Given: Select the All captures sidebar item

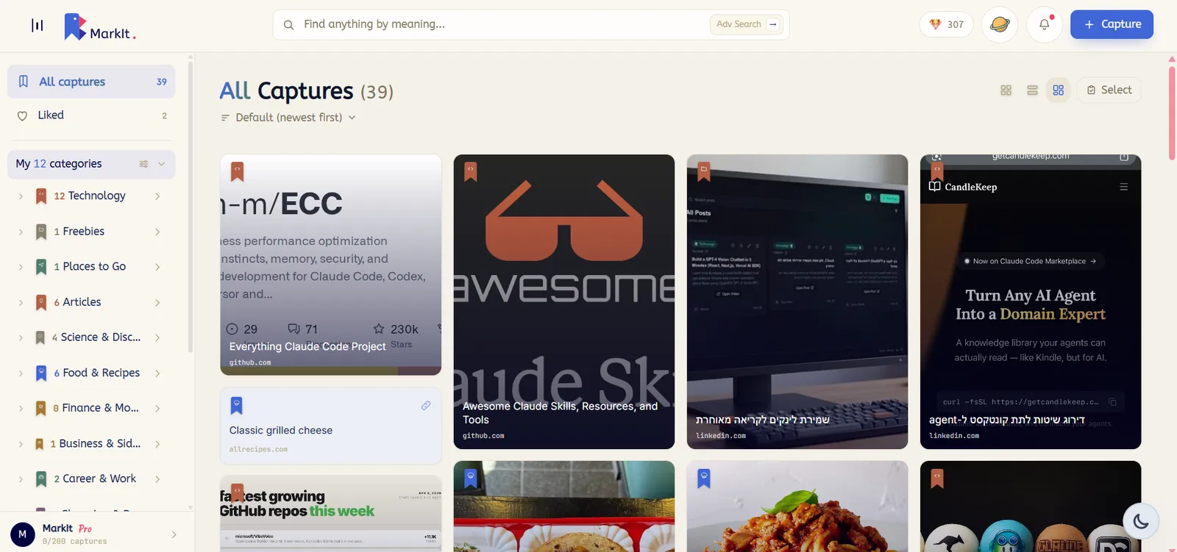Looking at the screenshot, I should [x=91, y=82].
